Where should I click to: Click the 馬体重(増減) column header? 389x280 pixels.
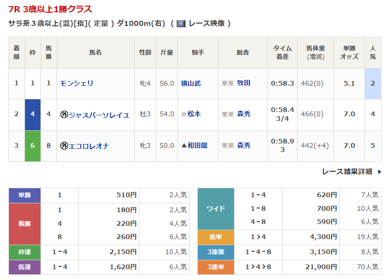pos(316,53)
